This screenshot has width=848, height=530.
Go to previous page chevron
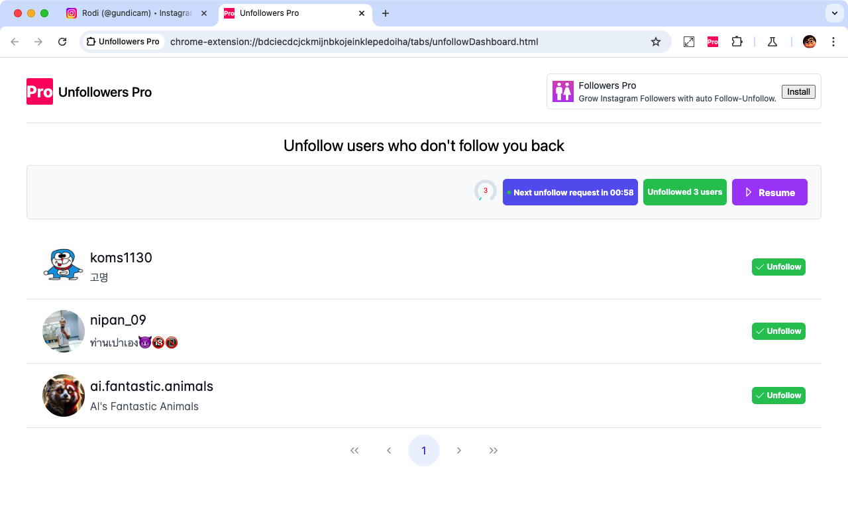pos(389,450)
